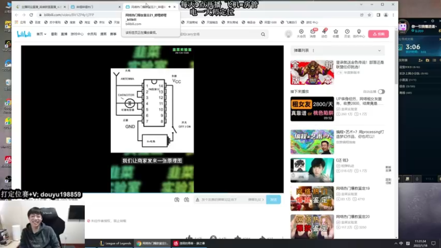
Task: Open video title 网络热门爆款鉴定19
Action: pyautogui.click(x=353, y=188)
